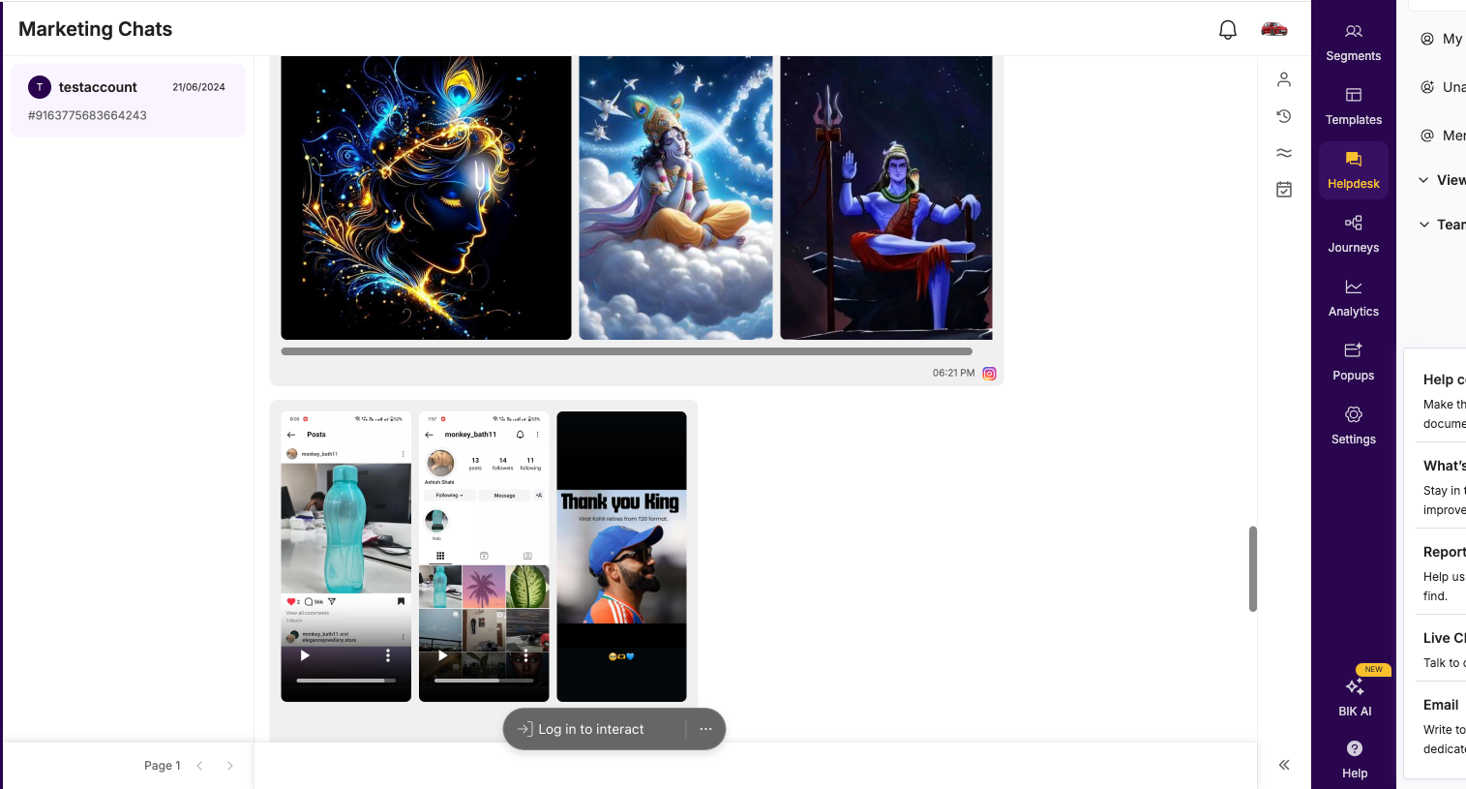Open Templates in the sidebar
1466x789 pixels.
point(1353,107)
